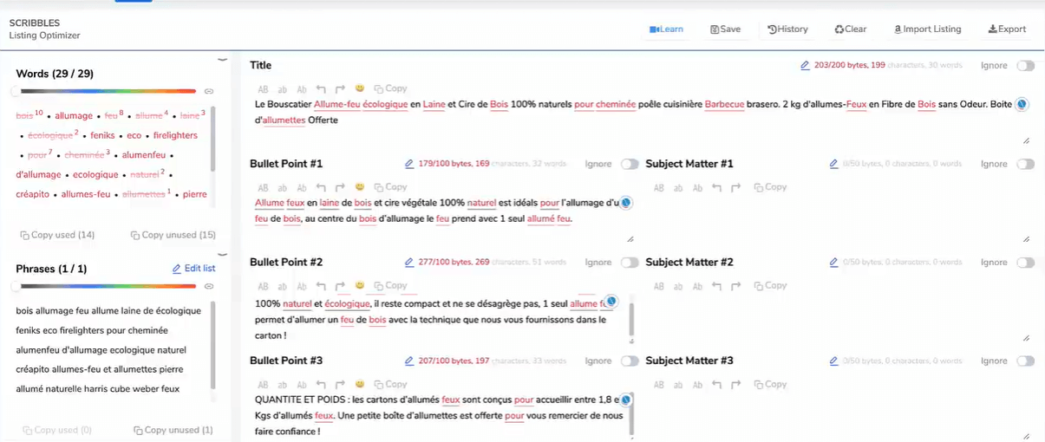Redo edit in Bullet Point #3
This screenshot has width=1045, height=442.
pyautogui.click(x=340, y=386)
